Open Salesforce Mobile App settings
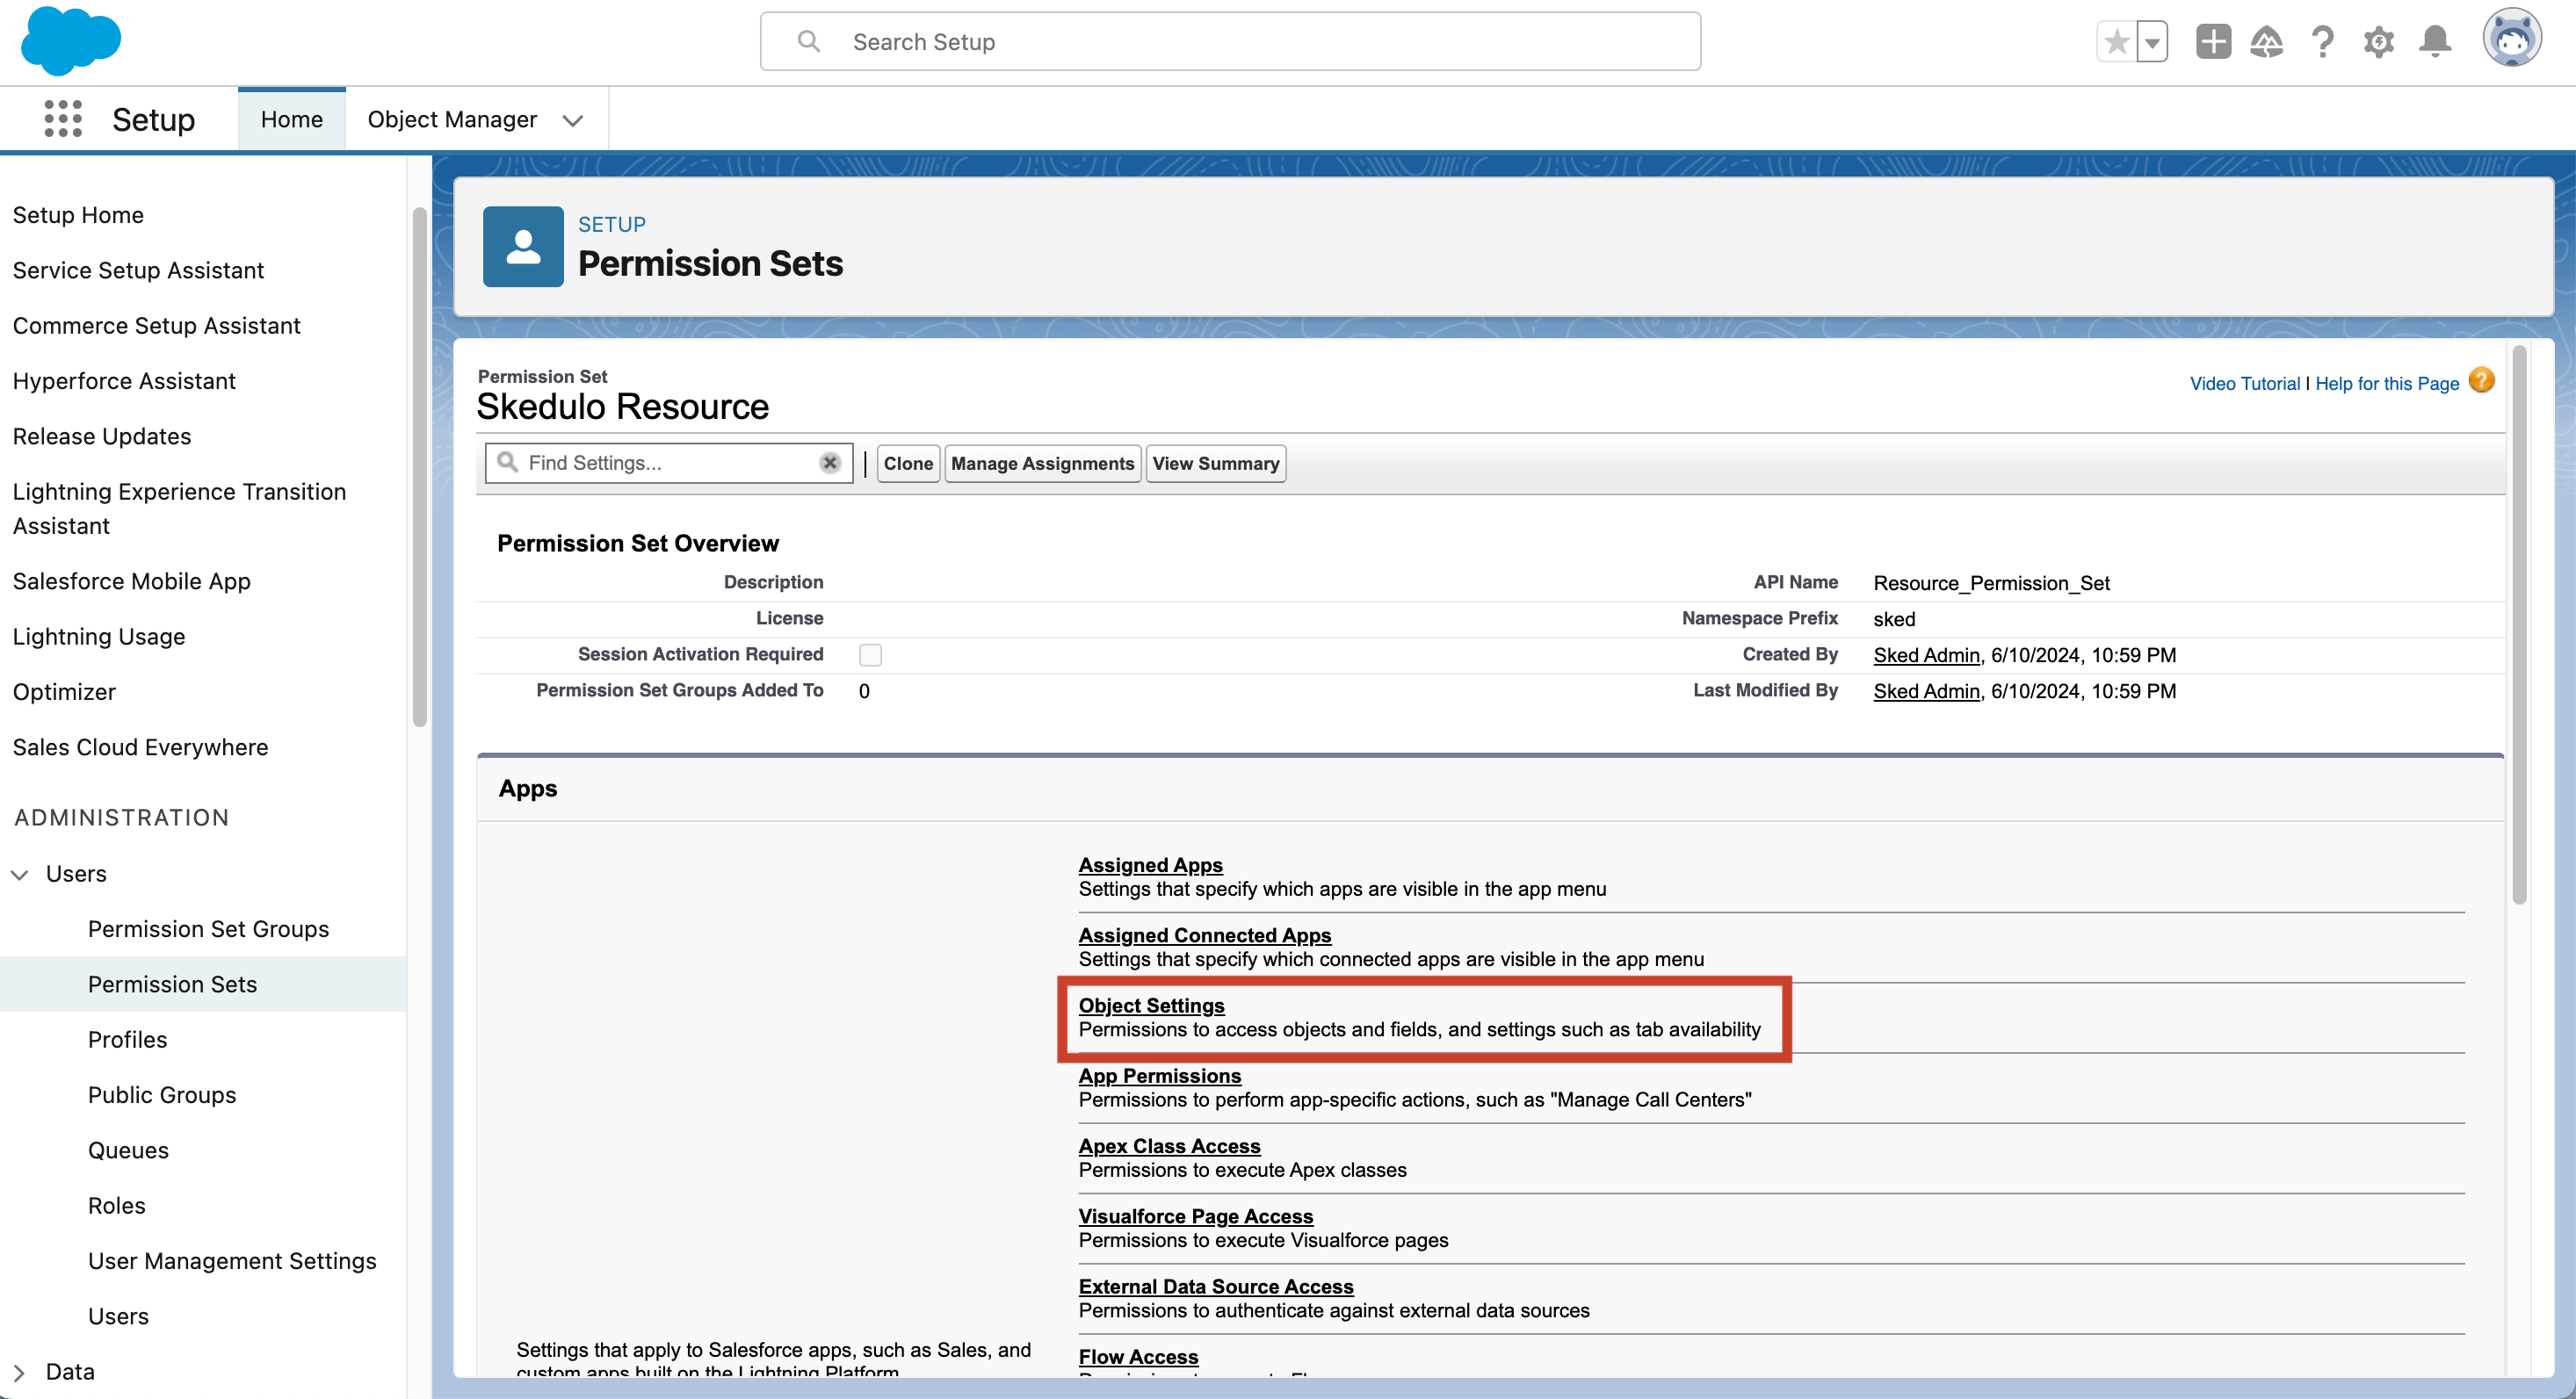 point(132,581)
